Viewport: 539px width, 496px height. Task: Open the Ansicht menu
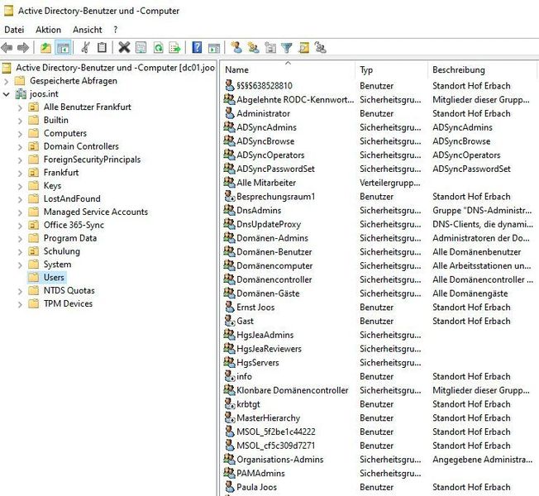tap(88, 30)
